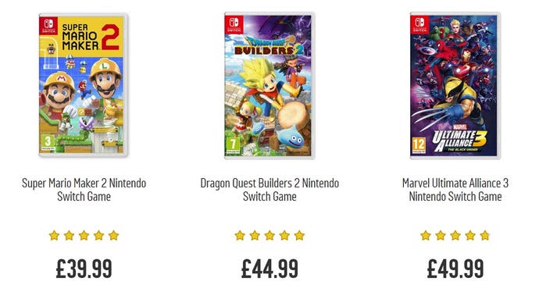Click the Nintendo Switch logo on Mario Maker cover
Image resolution: width=539 pixels, height=303 pixels.
click(x=48, y=26)
